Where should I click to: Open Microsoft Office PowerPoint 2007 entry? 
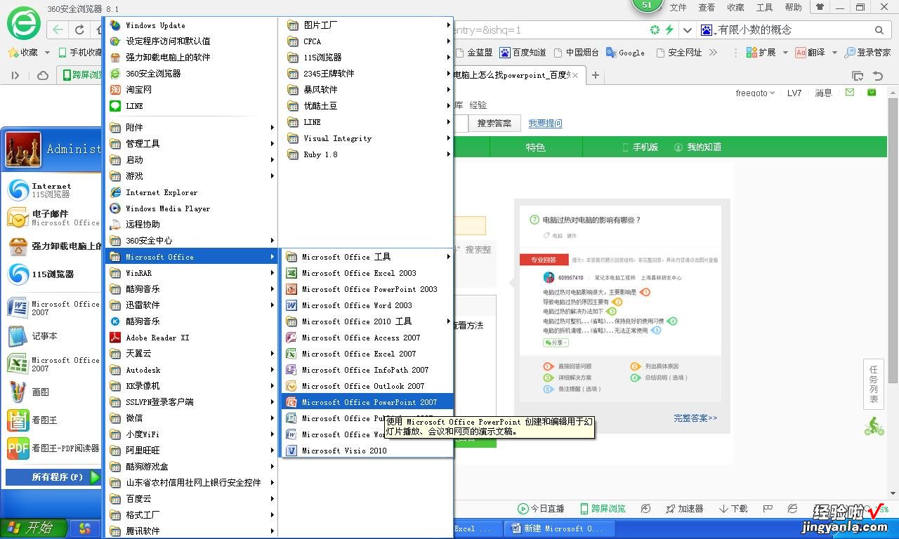367,402
